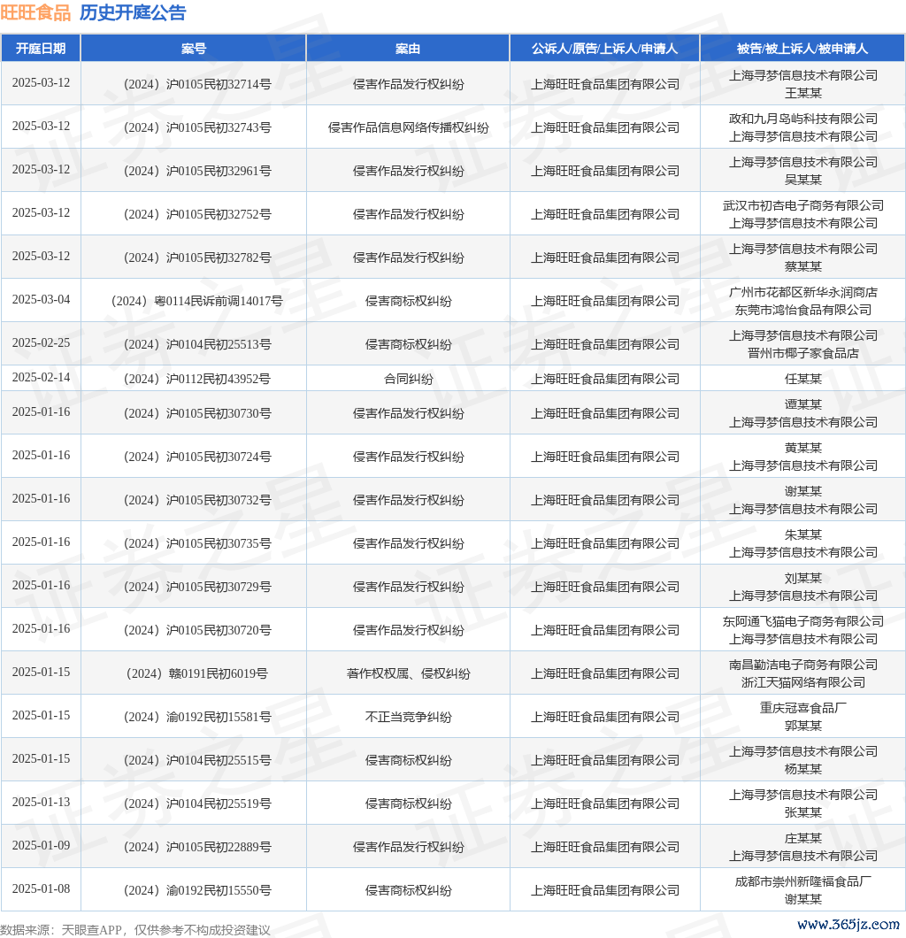906x938 pixels.
Task: Click defendant 任某某
Action: coord(803,380)
